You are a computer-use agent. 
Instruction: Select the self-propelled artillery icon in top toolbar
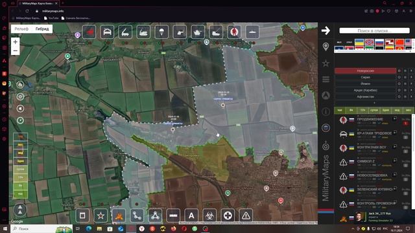tap(143, 32)
